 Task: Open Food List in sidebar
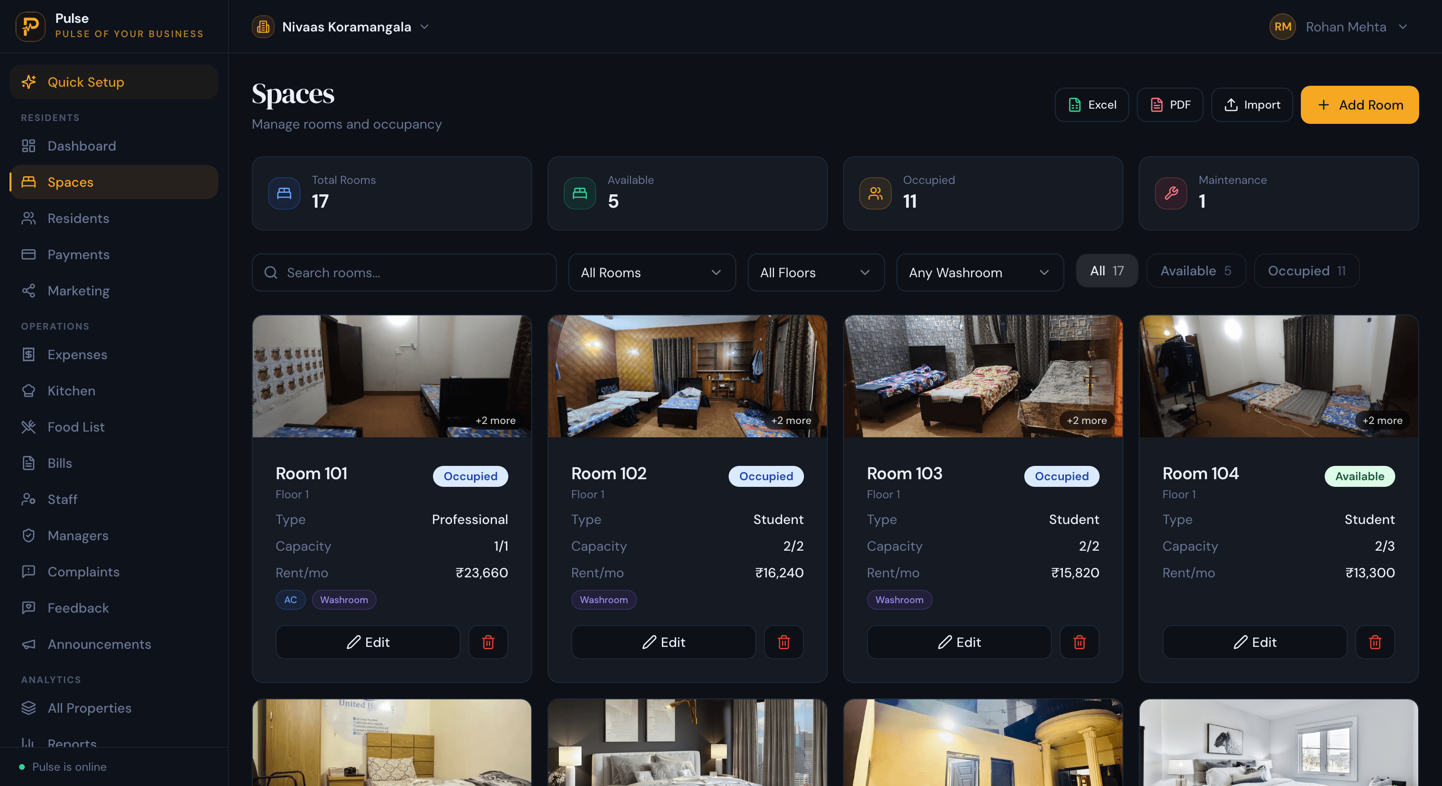point(114,427)
